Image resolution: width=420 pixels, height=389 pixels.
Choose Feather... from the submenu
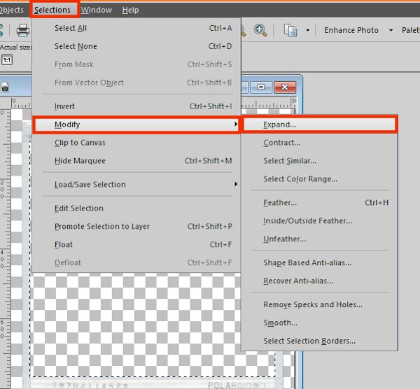pyautogui.click(x=319, y=203)
